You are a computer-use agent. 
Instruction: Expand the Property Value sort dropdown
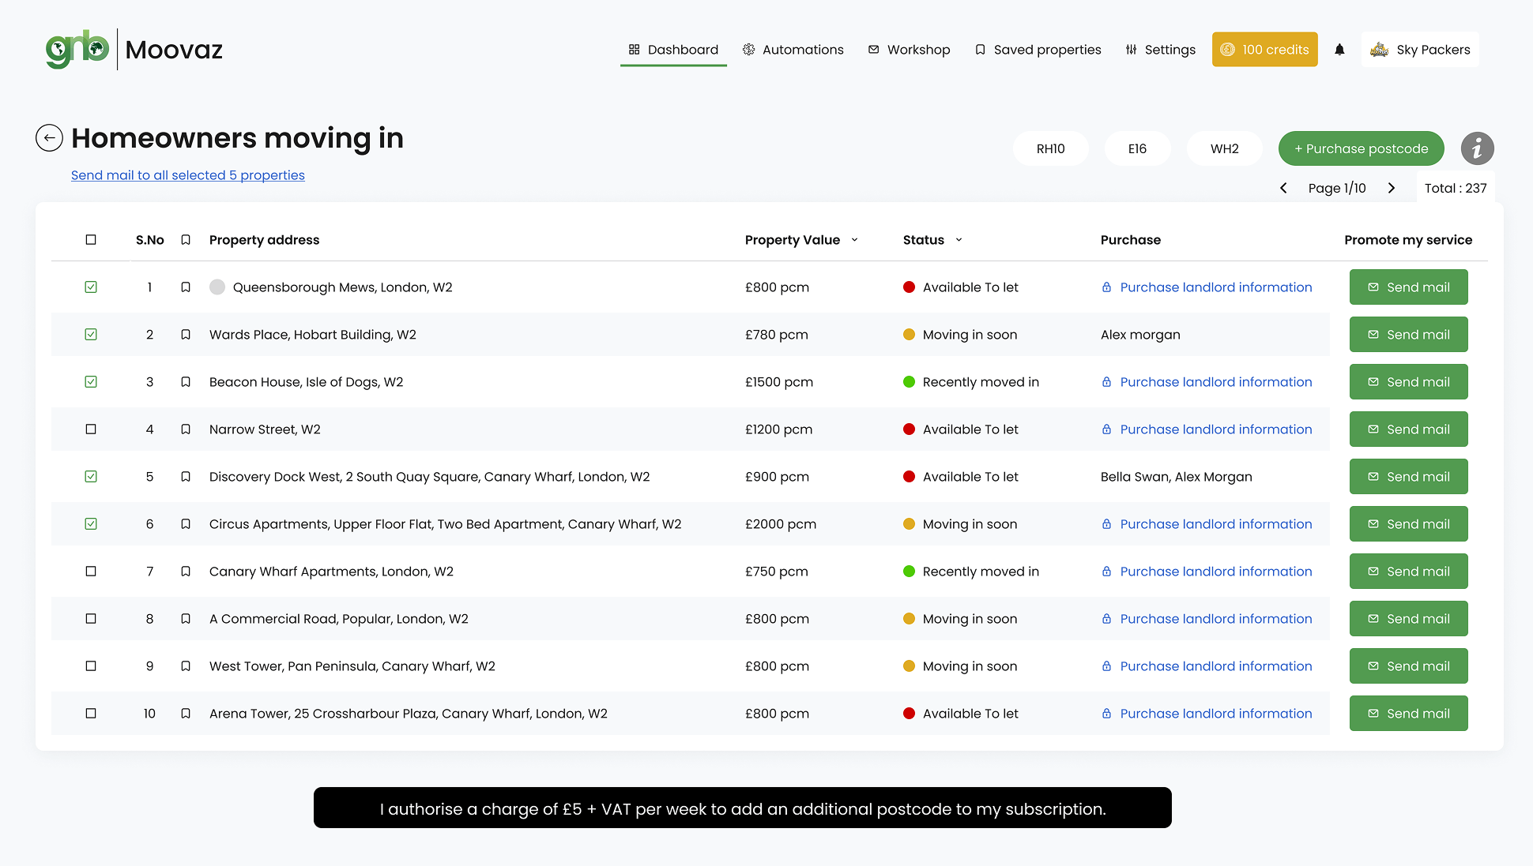pyautogui.click(x=854, y=240)
